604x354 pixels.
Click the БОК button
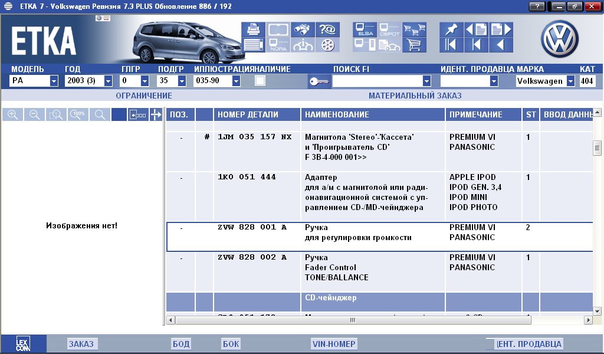231,343
